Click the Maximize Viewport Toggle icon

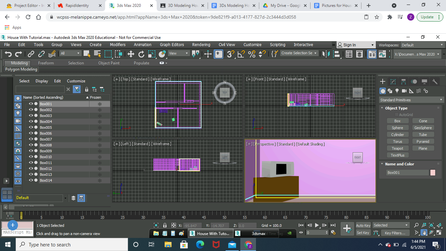tap(439, 233)
